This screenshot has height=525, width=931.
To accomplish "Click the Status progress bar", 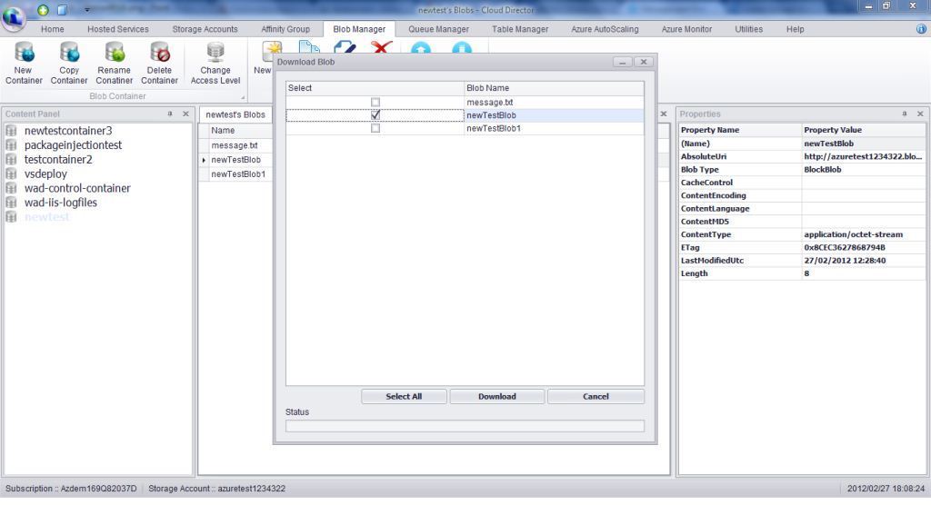I will (x=465, y=426).
